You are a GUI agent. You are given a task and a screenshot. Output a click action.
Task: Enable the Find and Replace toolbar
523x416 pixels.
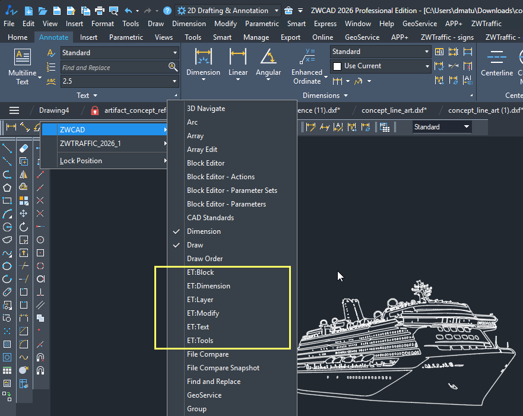214,382
